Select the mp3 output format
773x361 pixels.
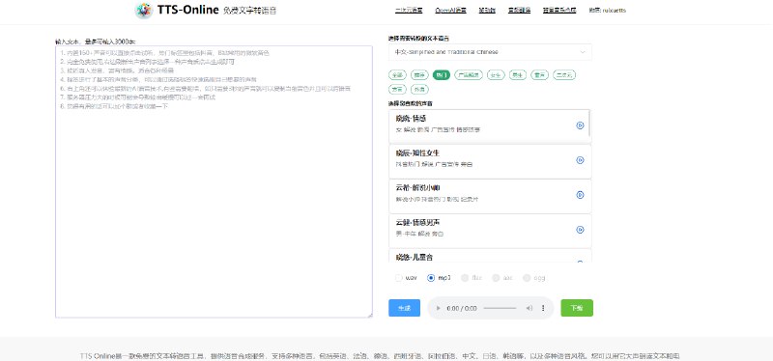[x=431, y=278]
